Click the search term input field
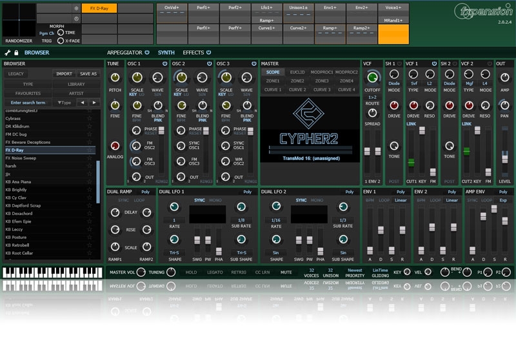 [28, 103]
